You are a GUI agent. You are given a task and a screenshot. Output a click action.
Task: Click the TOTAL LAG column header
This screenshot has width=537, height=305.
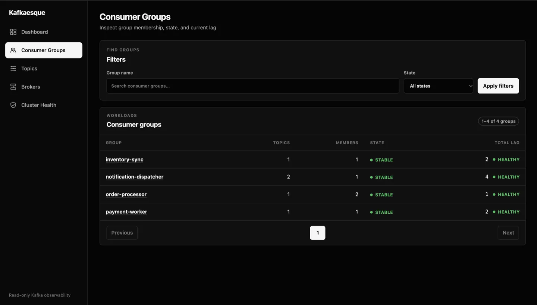coord(507,143)
